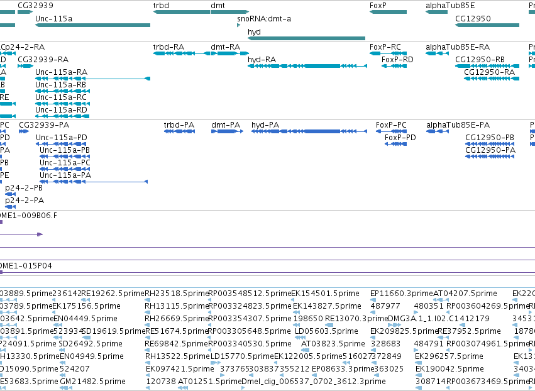This screenshot has width=535, height=391.
Task: Click the Unc-115a-RD transcript label
Action: coord(61,110)
